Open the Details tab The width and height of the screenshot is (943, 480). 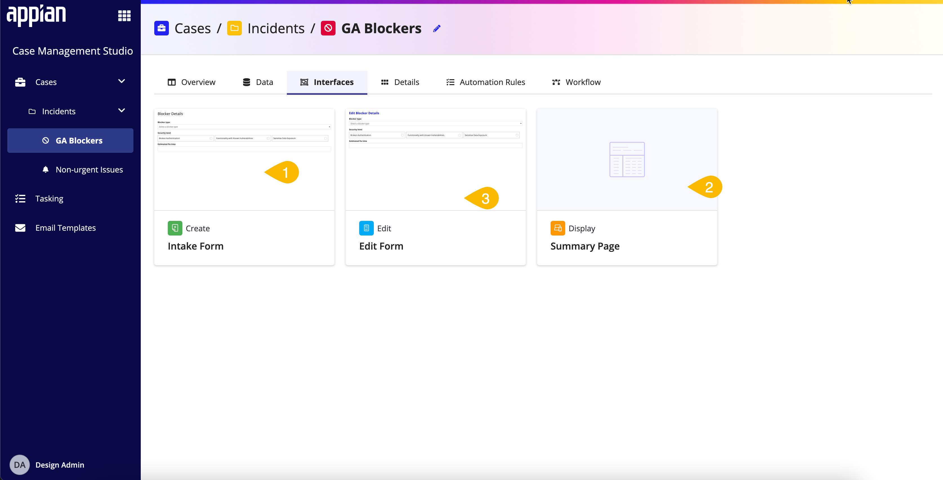coord(400,82)
